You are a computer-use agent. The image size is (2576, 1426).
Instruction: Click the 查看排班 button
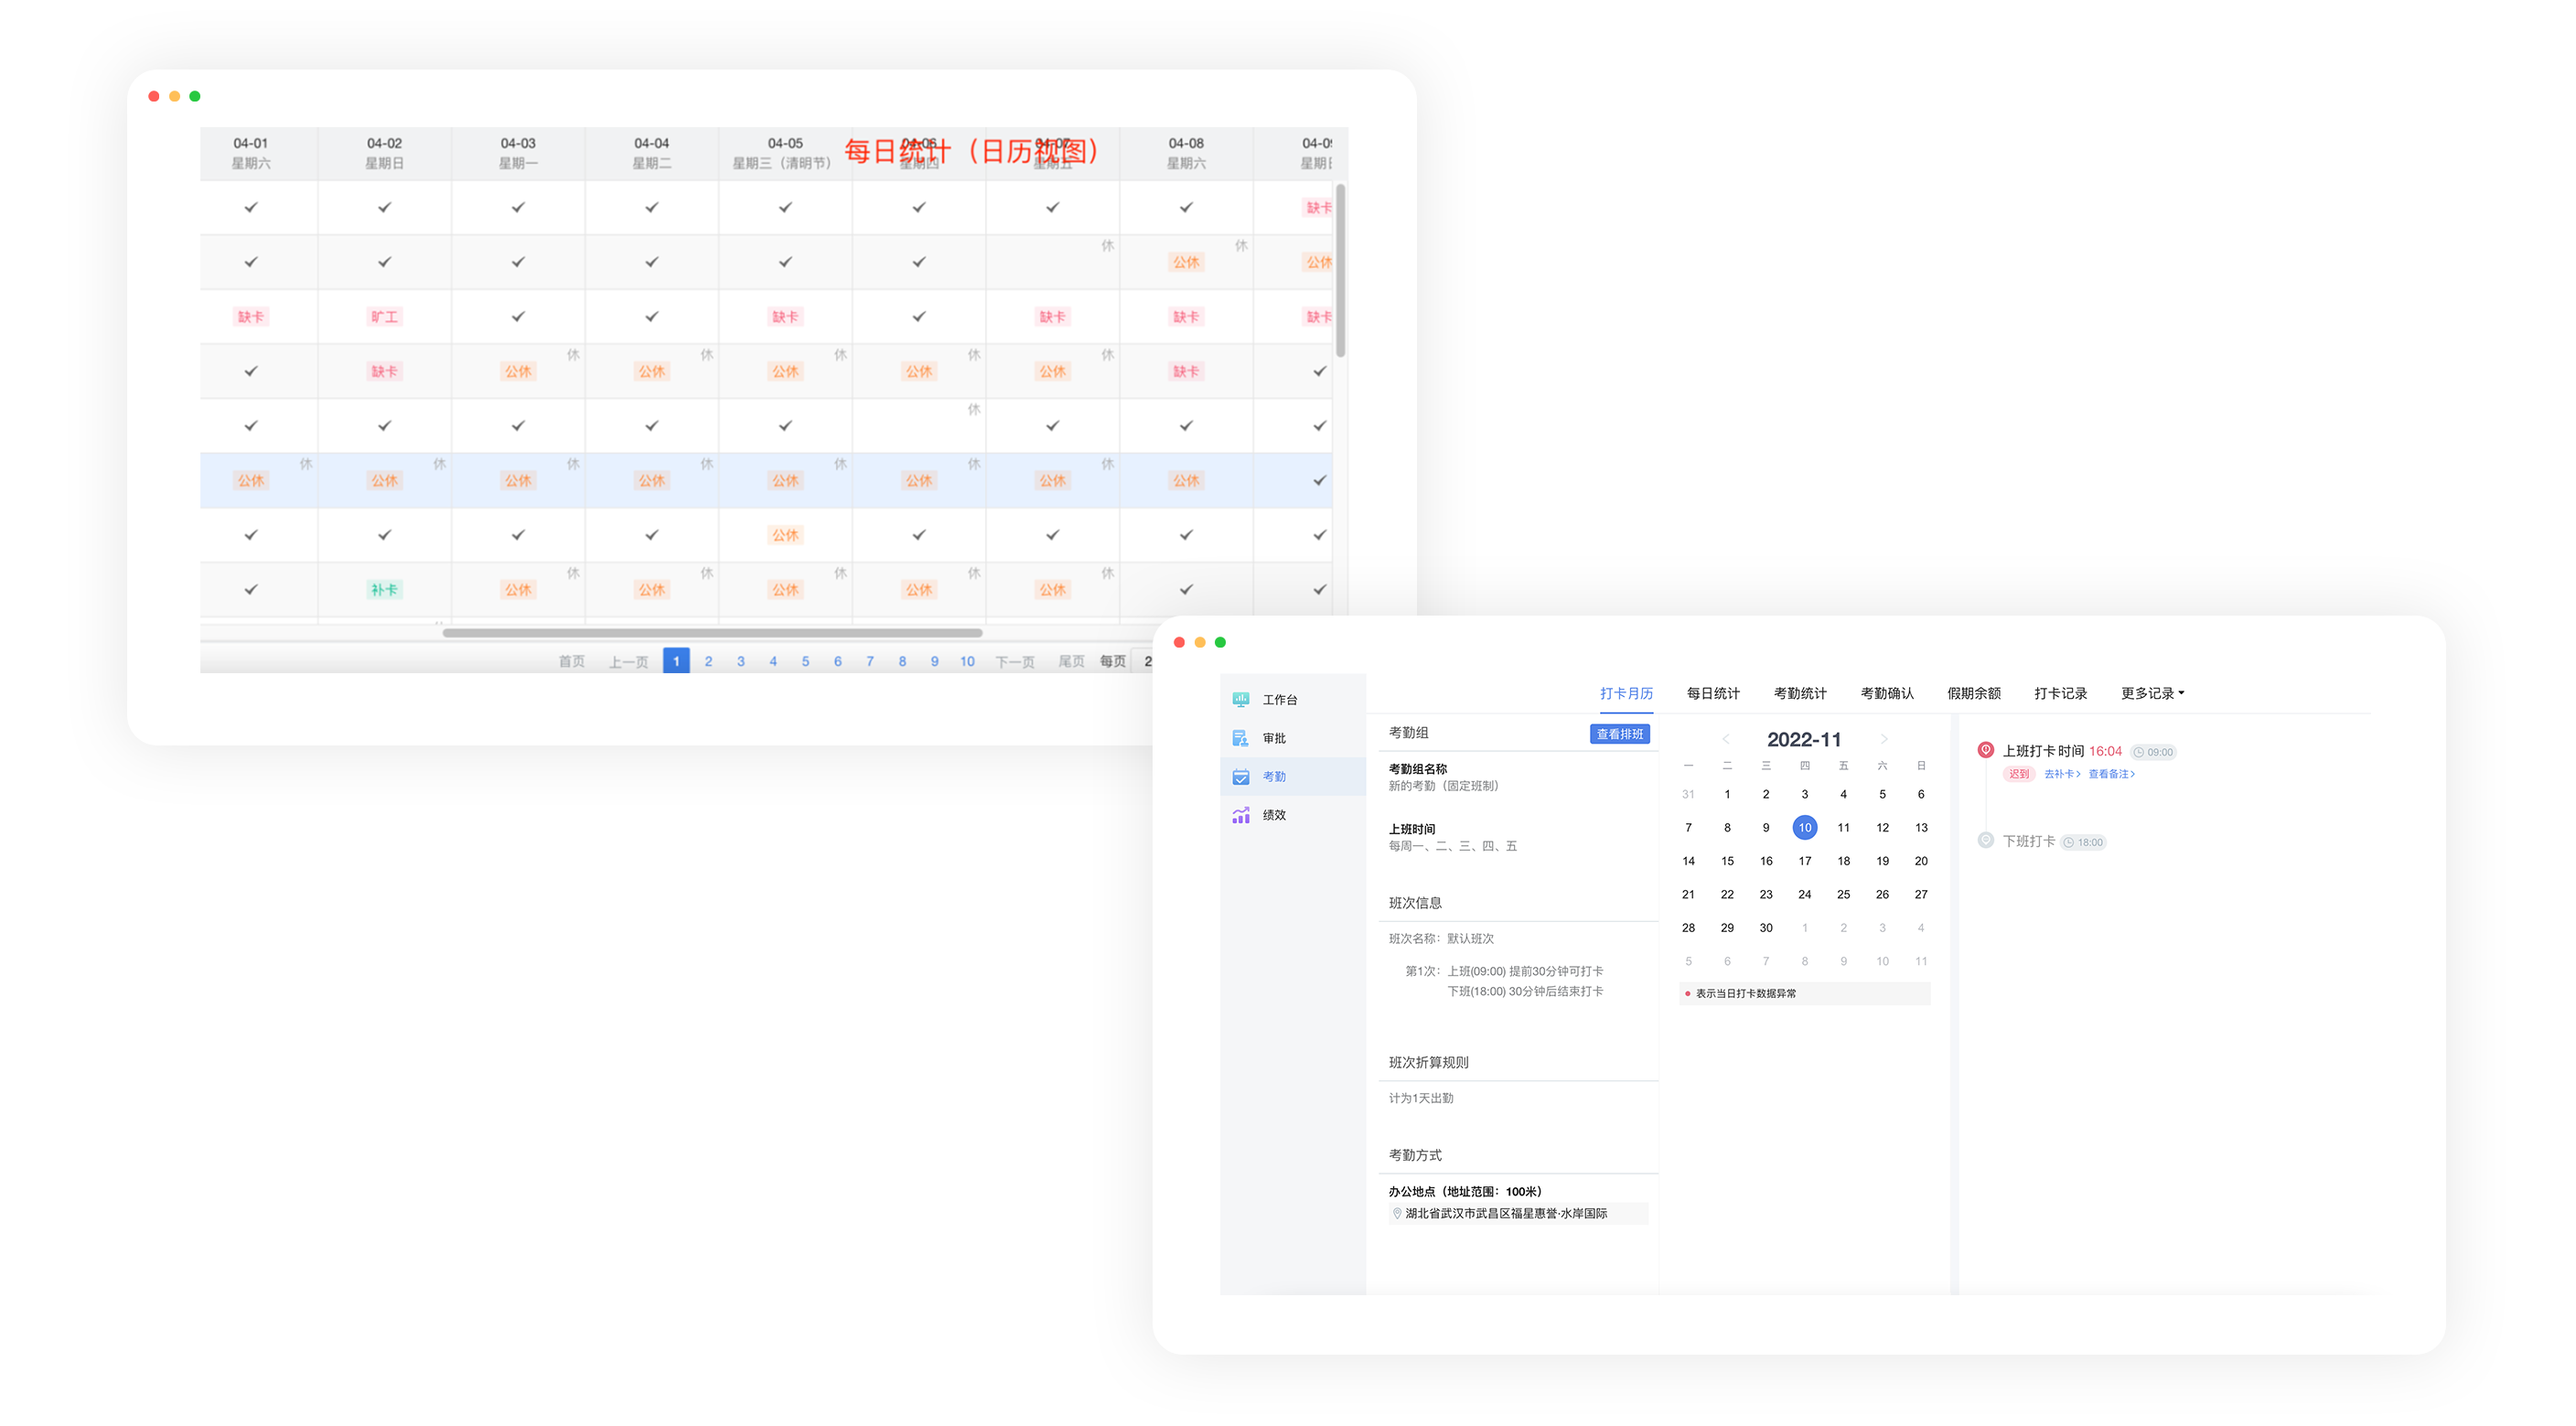point(1619,734)
